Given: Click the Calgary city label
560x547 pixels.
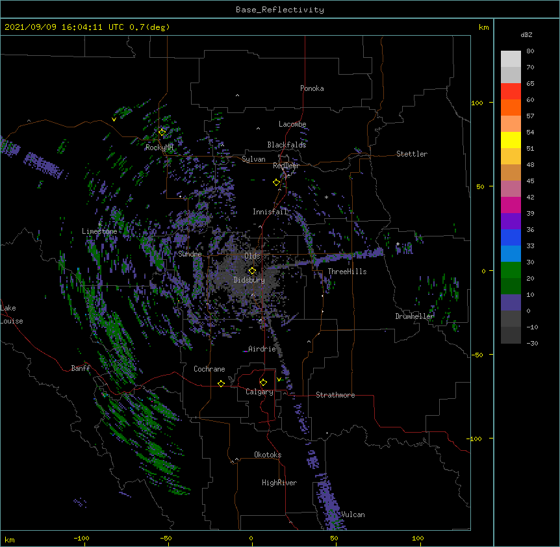Looking at the screenshot, I should click(x=259, y=392).
